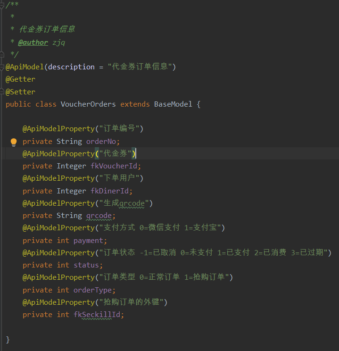Click the fkDinerId field name
339x351 pixels.
(x=109, y=191)
